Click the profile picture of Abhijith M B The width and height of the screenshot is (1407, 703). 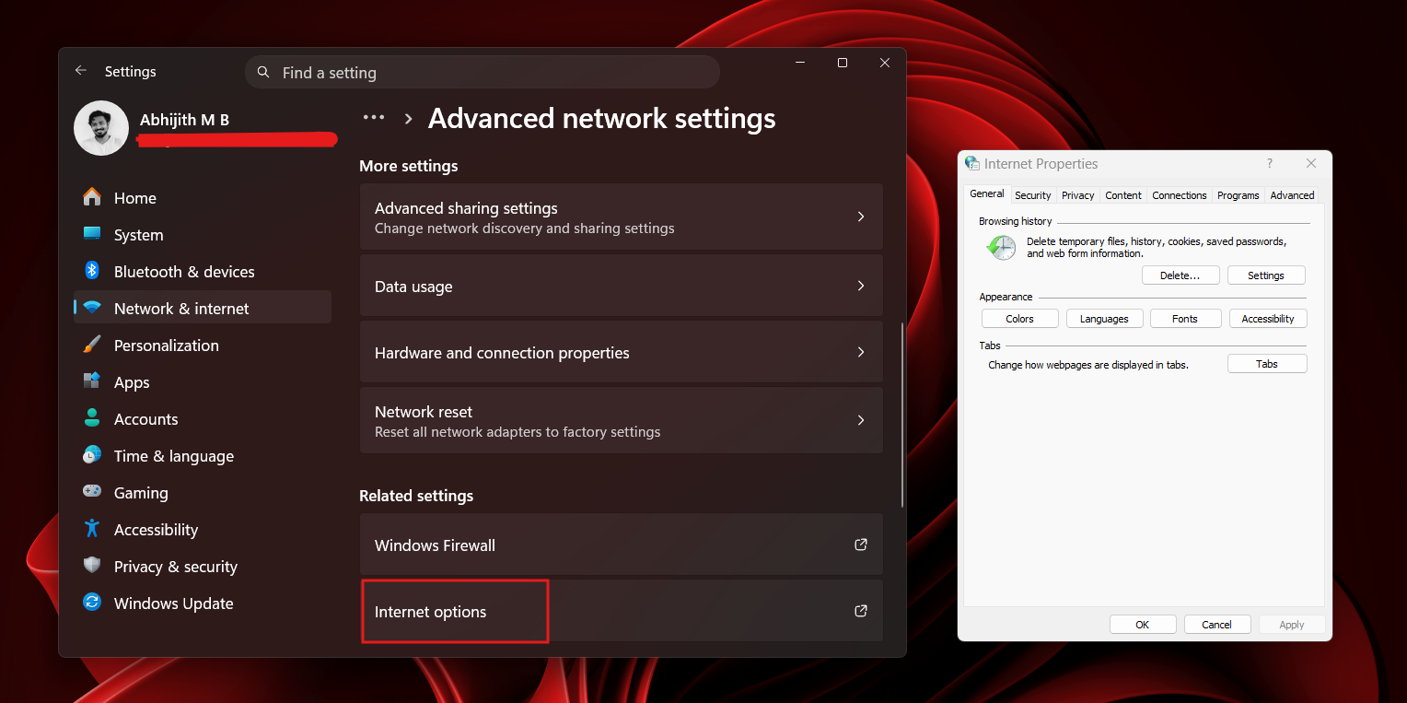point(100,128)
